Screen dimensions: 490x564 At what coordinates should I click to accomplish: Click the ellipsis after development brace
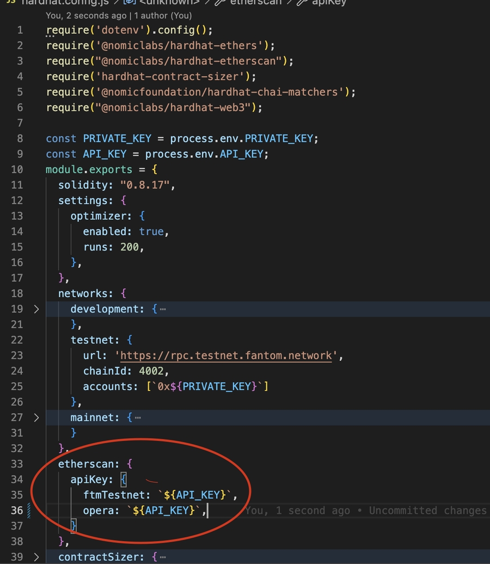point(163,309)
